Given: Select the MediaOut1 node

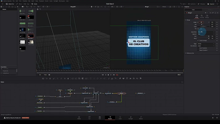Looking at the screenshot, I should tap(140, 93).
